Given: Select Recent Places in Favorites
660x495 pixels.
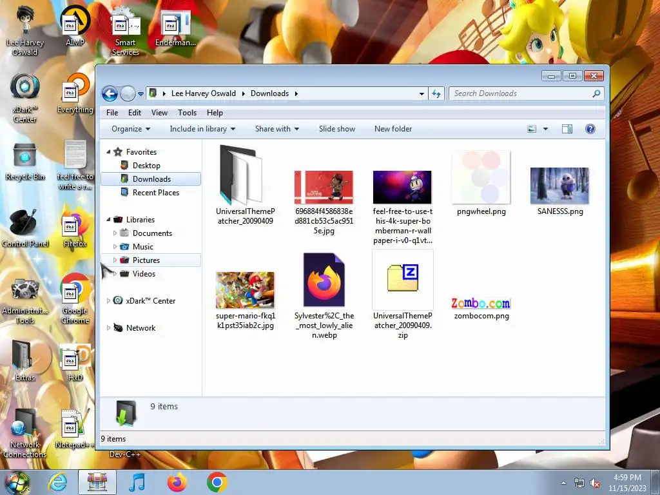Looking at the screenshot, I should 156,192.
